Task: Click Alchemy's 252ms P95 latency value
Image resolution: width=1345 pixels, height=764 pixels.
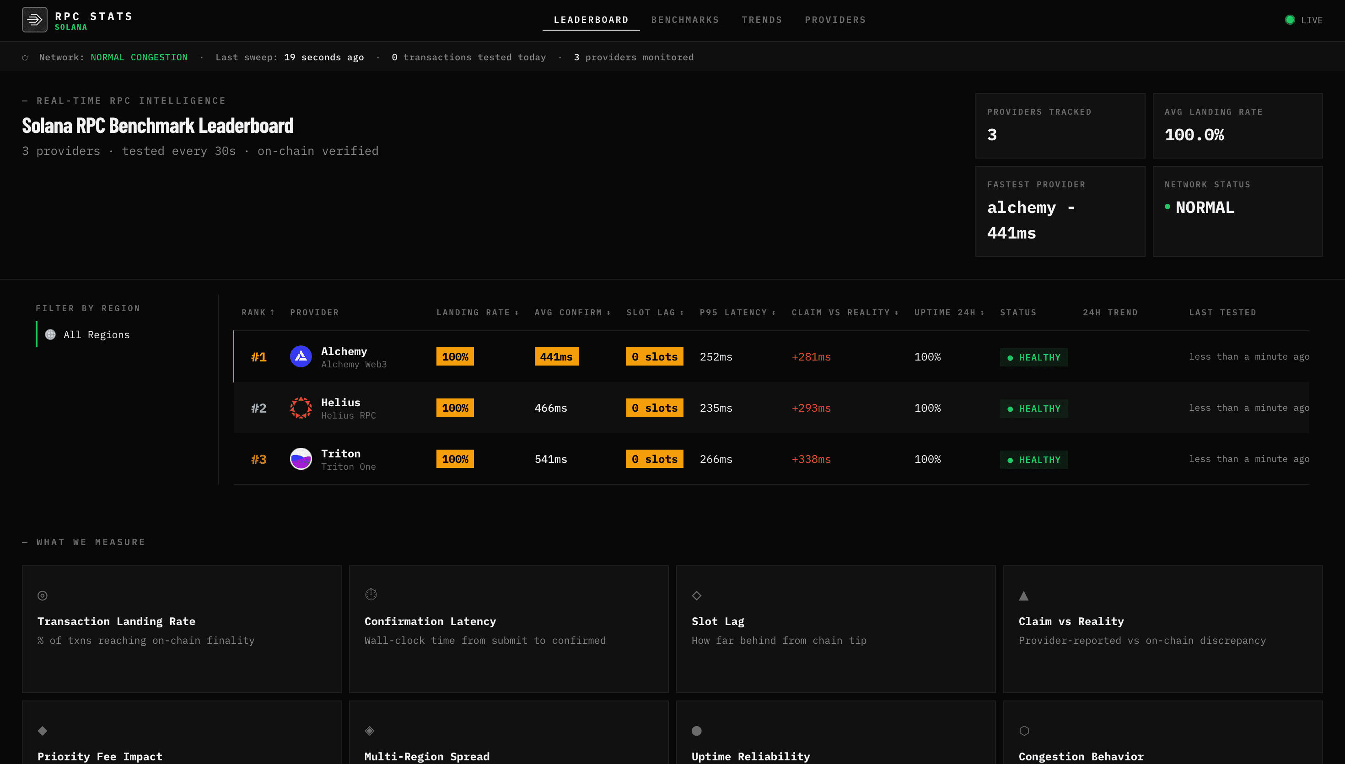Action: pyautogui.click(x=716, y=357)
